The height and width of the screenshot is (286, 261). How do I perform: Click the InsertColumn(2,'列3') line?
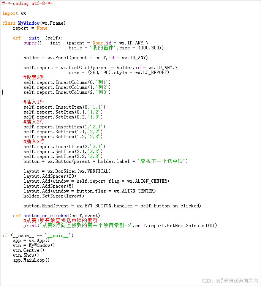click(x=67, y=92)
